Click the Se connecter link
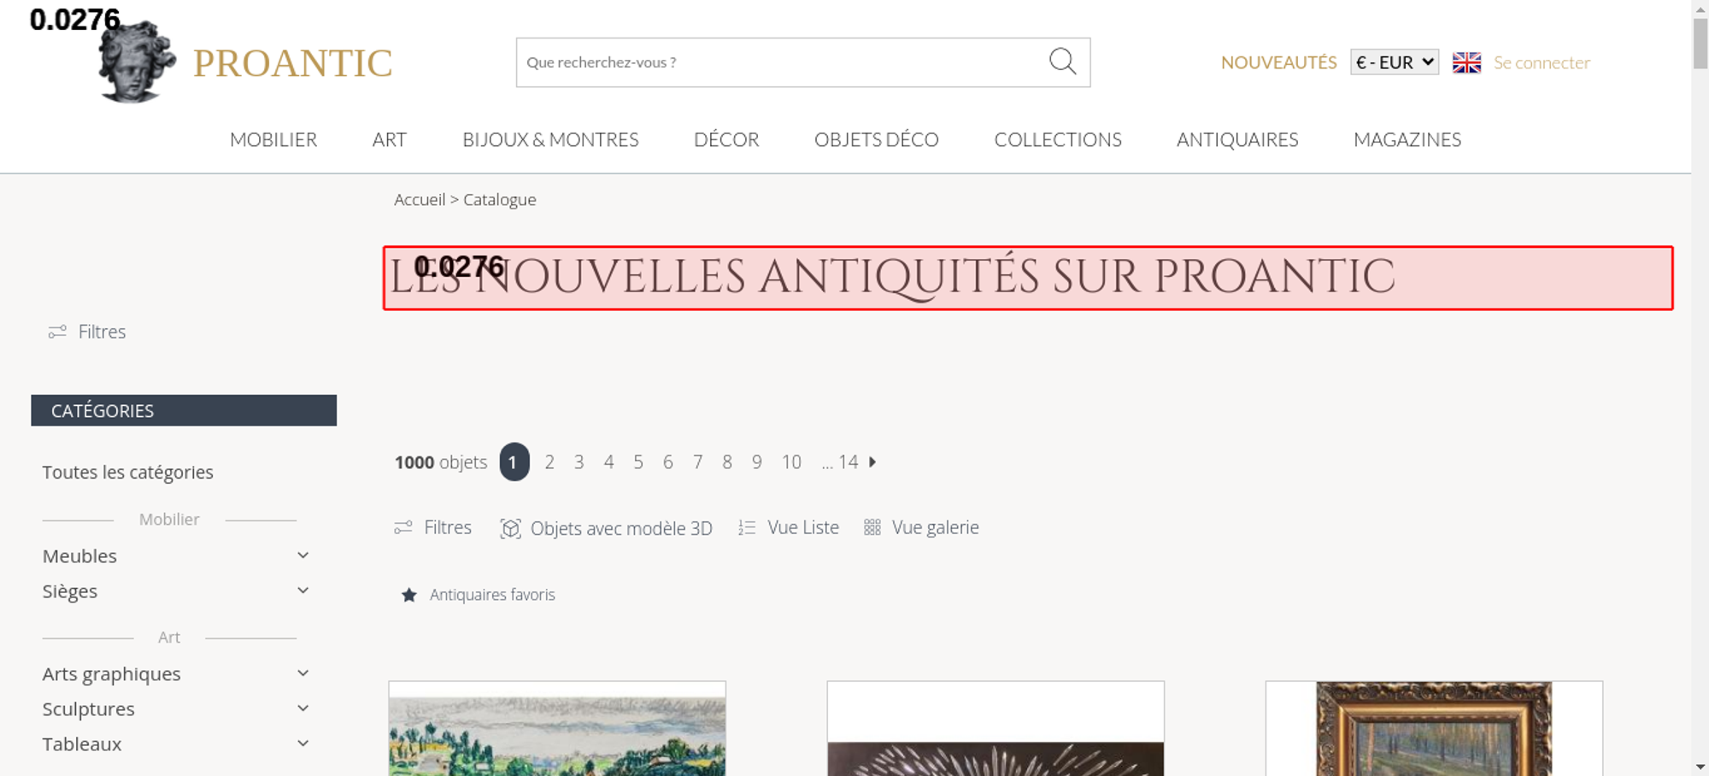This screenshot has height=776, width=1709. point(1542,62)
